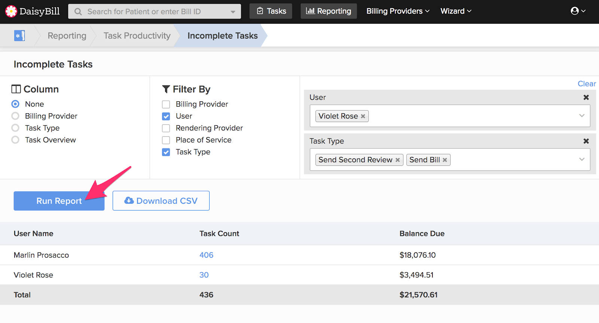This screenshot has width=599, height=323.
Task: Open Marlin Prosacco's 406 task count link
Action: pos(206,255)
